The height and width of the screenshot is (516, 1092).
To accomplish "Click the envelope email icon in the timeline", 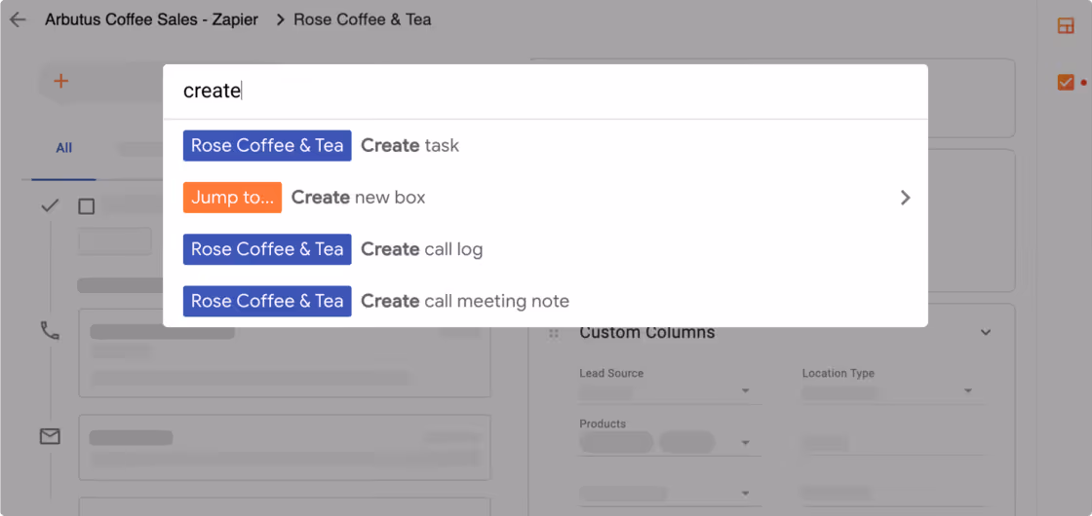I will click(x=50, y=437).
